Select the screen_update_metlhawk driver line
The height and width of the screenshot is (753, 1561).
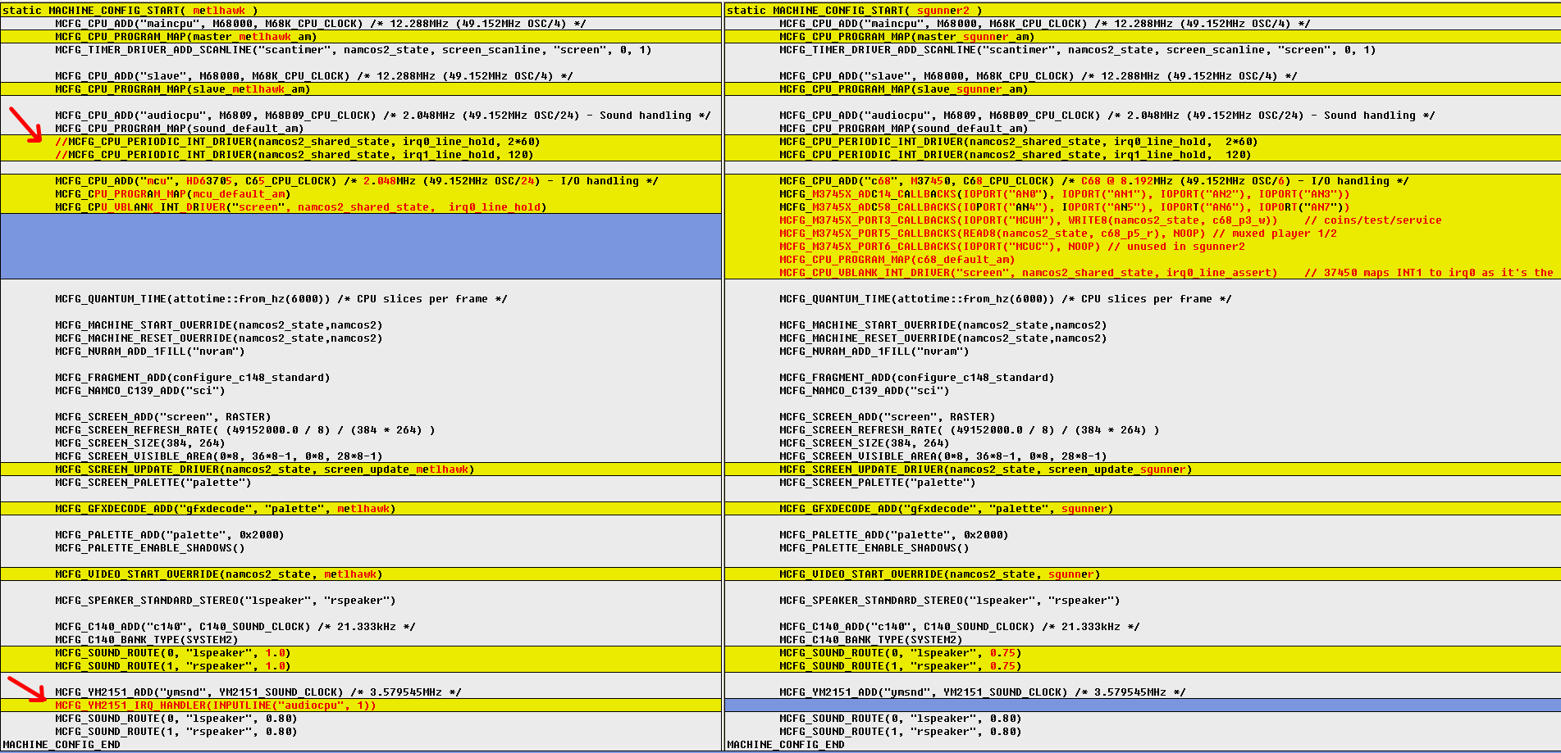pyautogui.click(x=264, y=469)
